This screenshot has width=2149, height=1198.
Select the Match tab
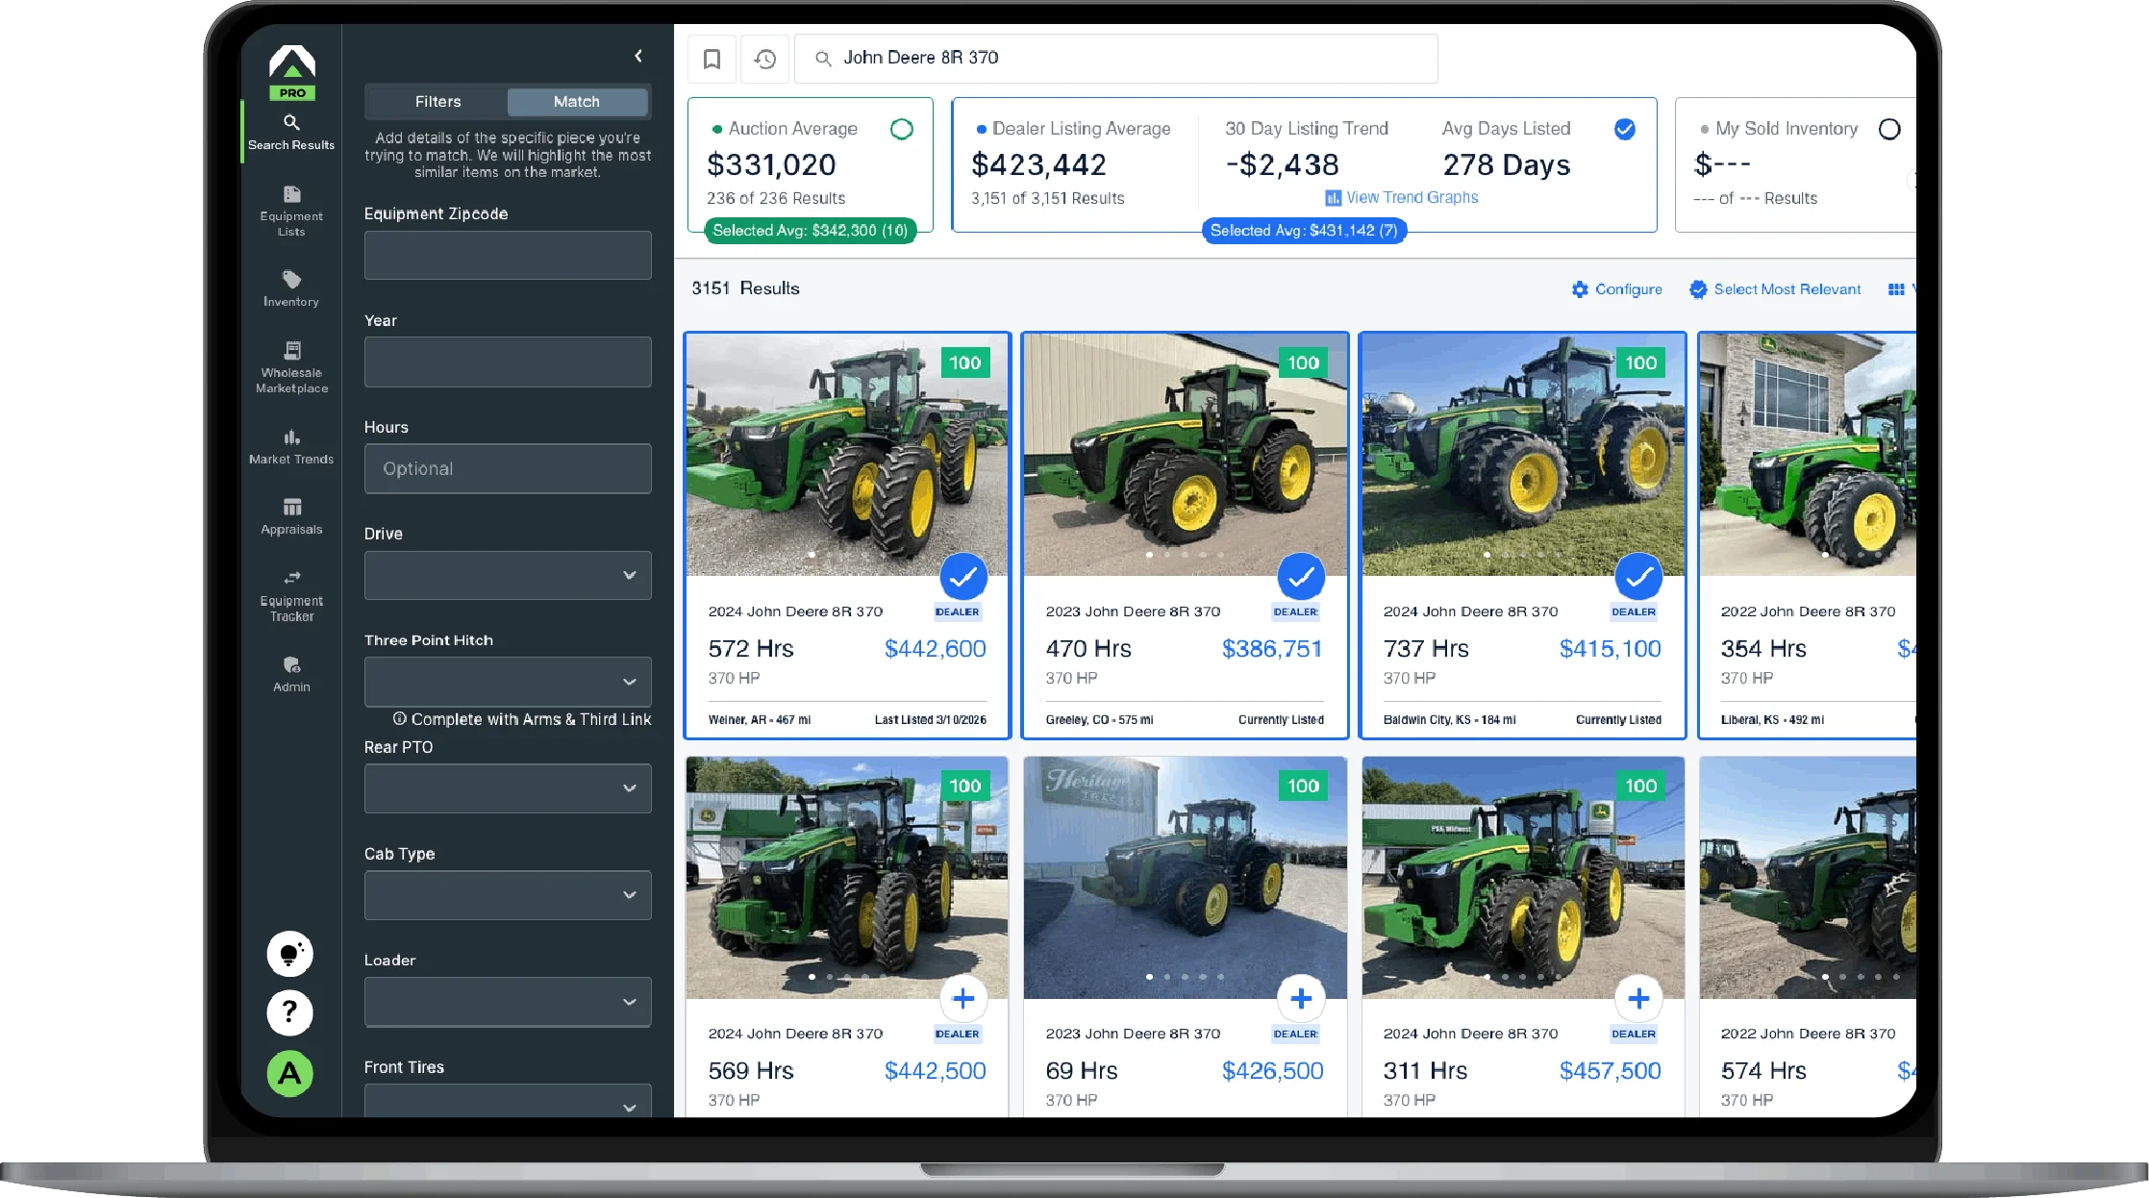tap(576, 102)
